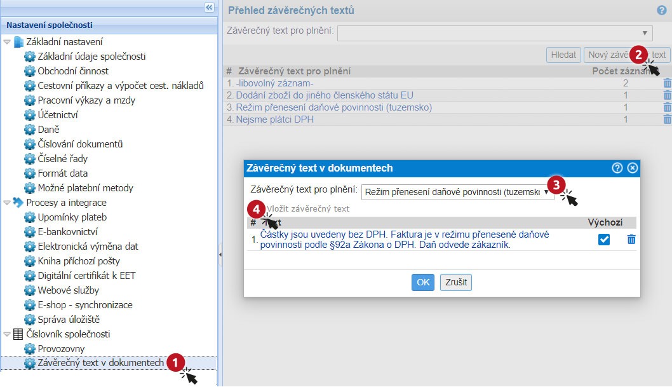Image resolution: width=672 pixels, height=387 pixels.
Task: Click the Hledat search button
Action: tap(563, 55)
